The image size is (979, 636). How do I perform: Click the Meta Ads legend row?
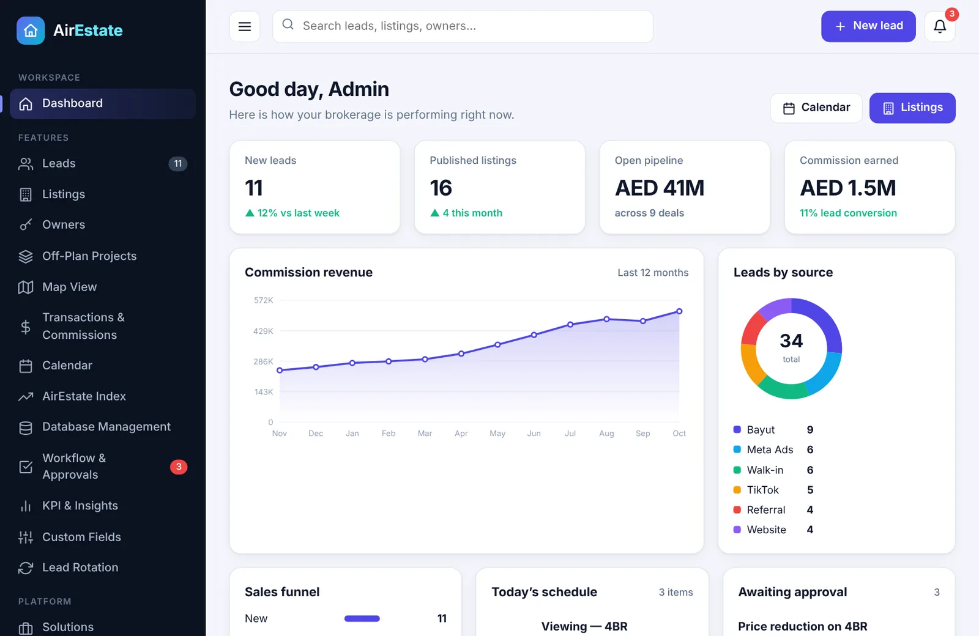773,450
